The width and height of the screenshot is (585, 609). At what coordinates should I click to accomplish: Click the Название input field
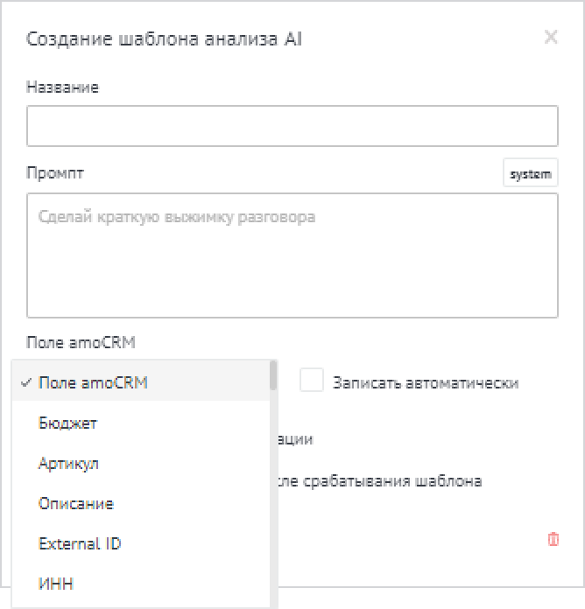click(x=292, y=126)
